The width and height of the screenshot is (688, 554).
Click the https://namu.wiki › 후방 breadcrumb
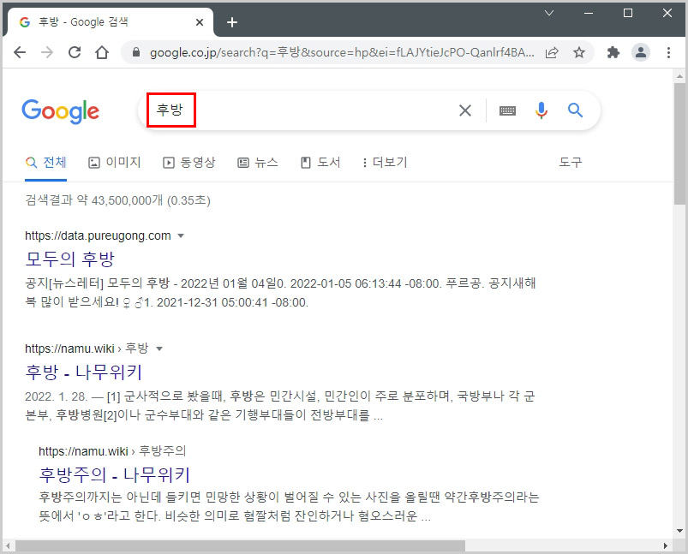[x=87, y=348]
